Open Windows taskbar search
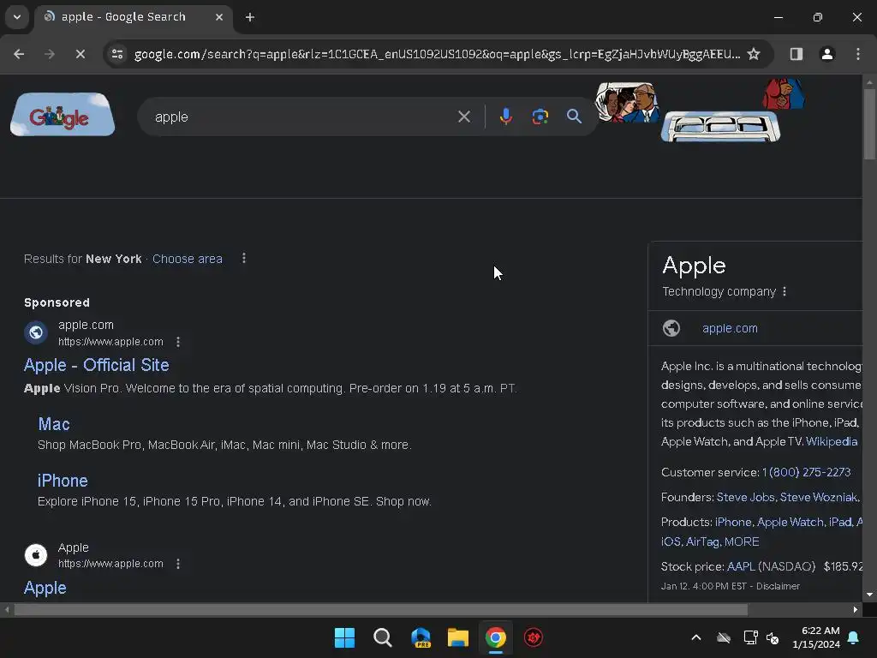Screen dimensions: 877x658 coord(383,637)
